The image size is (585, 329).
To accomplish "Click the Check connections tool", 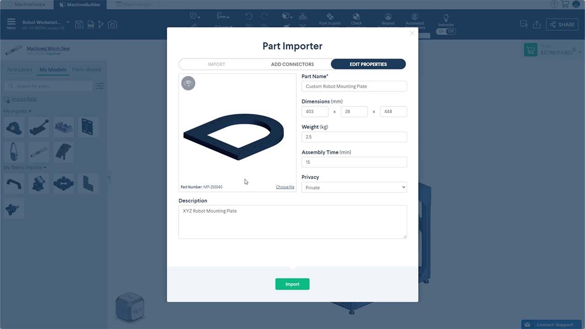I will (x=356, y=19).
